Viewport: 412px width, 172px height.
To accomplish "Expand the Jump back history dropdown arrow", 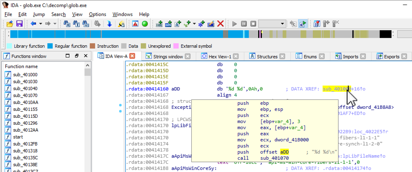I will [41, 24].
